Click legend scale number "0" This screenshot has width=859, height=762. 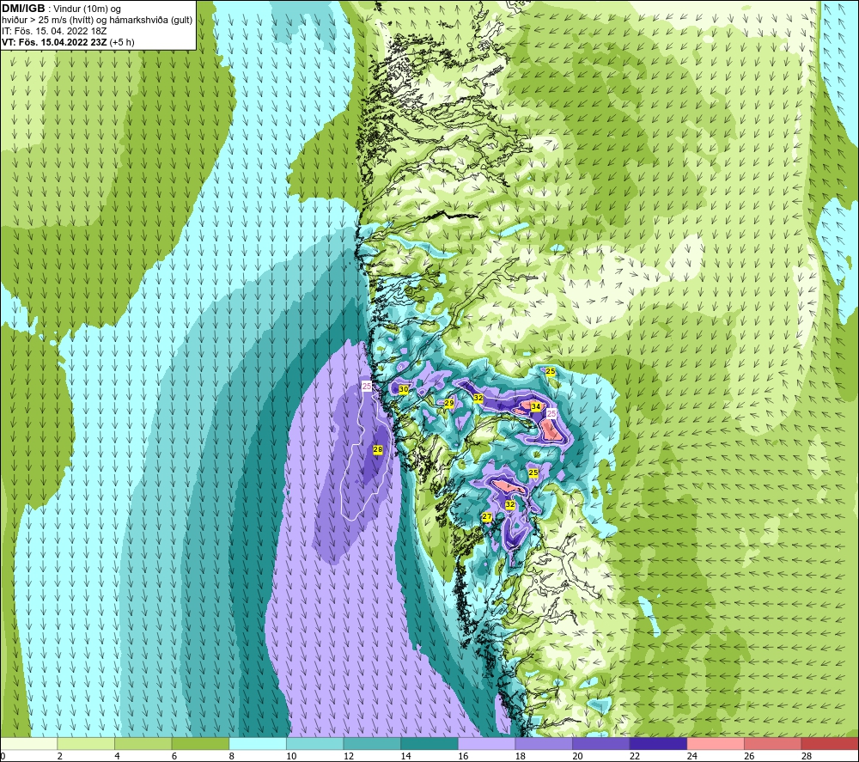3,756
